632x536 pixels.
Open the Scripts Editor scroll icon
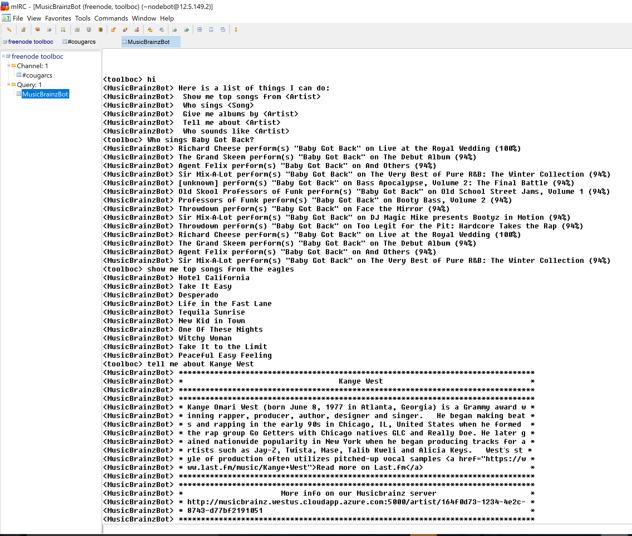(x=63, y=30)
